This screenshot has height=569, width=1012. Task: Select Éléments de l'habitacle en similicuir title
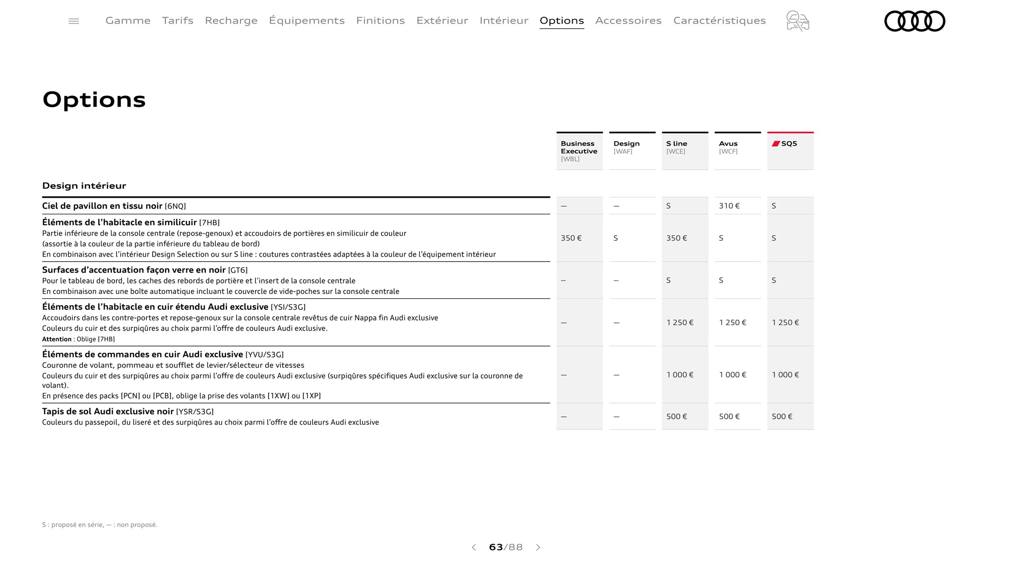click(131, 222)
